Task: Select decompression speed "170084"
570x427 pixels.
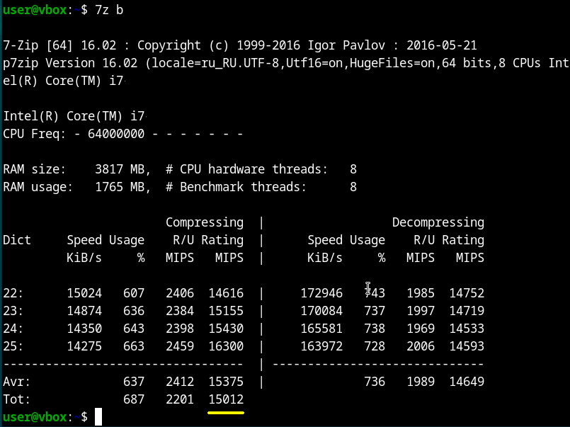Action: [321, 311]
